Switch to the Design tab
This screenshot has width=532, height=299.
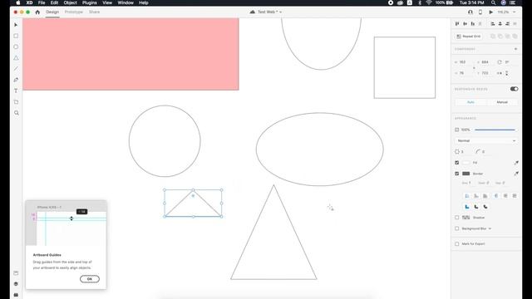coord(52,12)
